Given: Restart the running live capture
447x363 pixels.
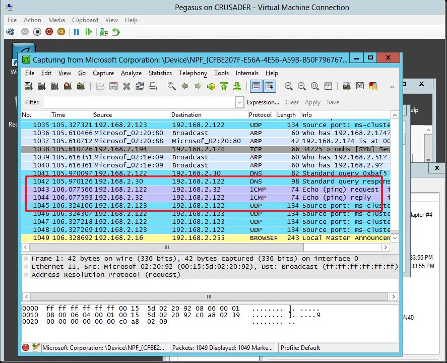Looking at the screenshot, I should click(81, 86).
